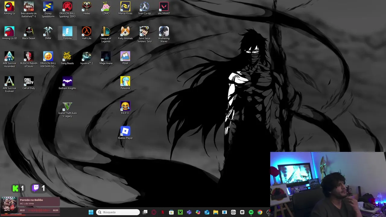Open Black Desert shortcut
Image resolution: width=386 pixels, height=217 pixels.
[29, 33]
